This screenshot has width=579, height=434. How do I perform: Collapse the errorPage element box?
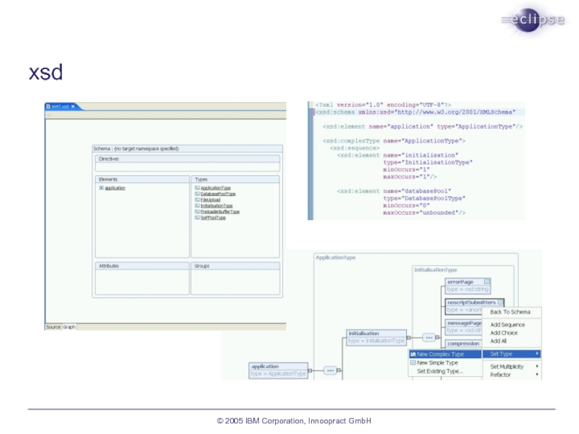click(x=487, y=281)
